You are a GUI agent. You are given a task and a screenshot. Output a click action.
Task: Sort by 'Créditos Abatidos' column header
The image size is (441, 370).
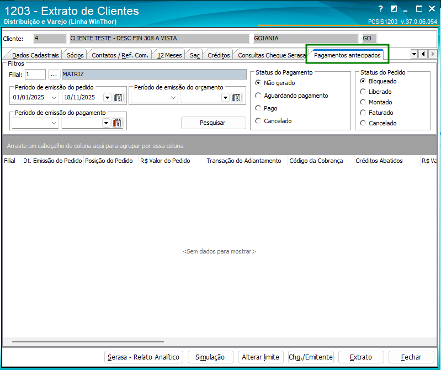pyautogui.click(x=387, y=161)
